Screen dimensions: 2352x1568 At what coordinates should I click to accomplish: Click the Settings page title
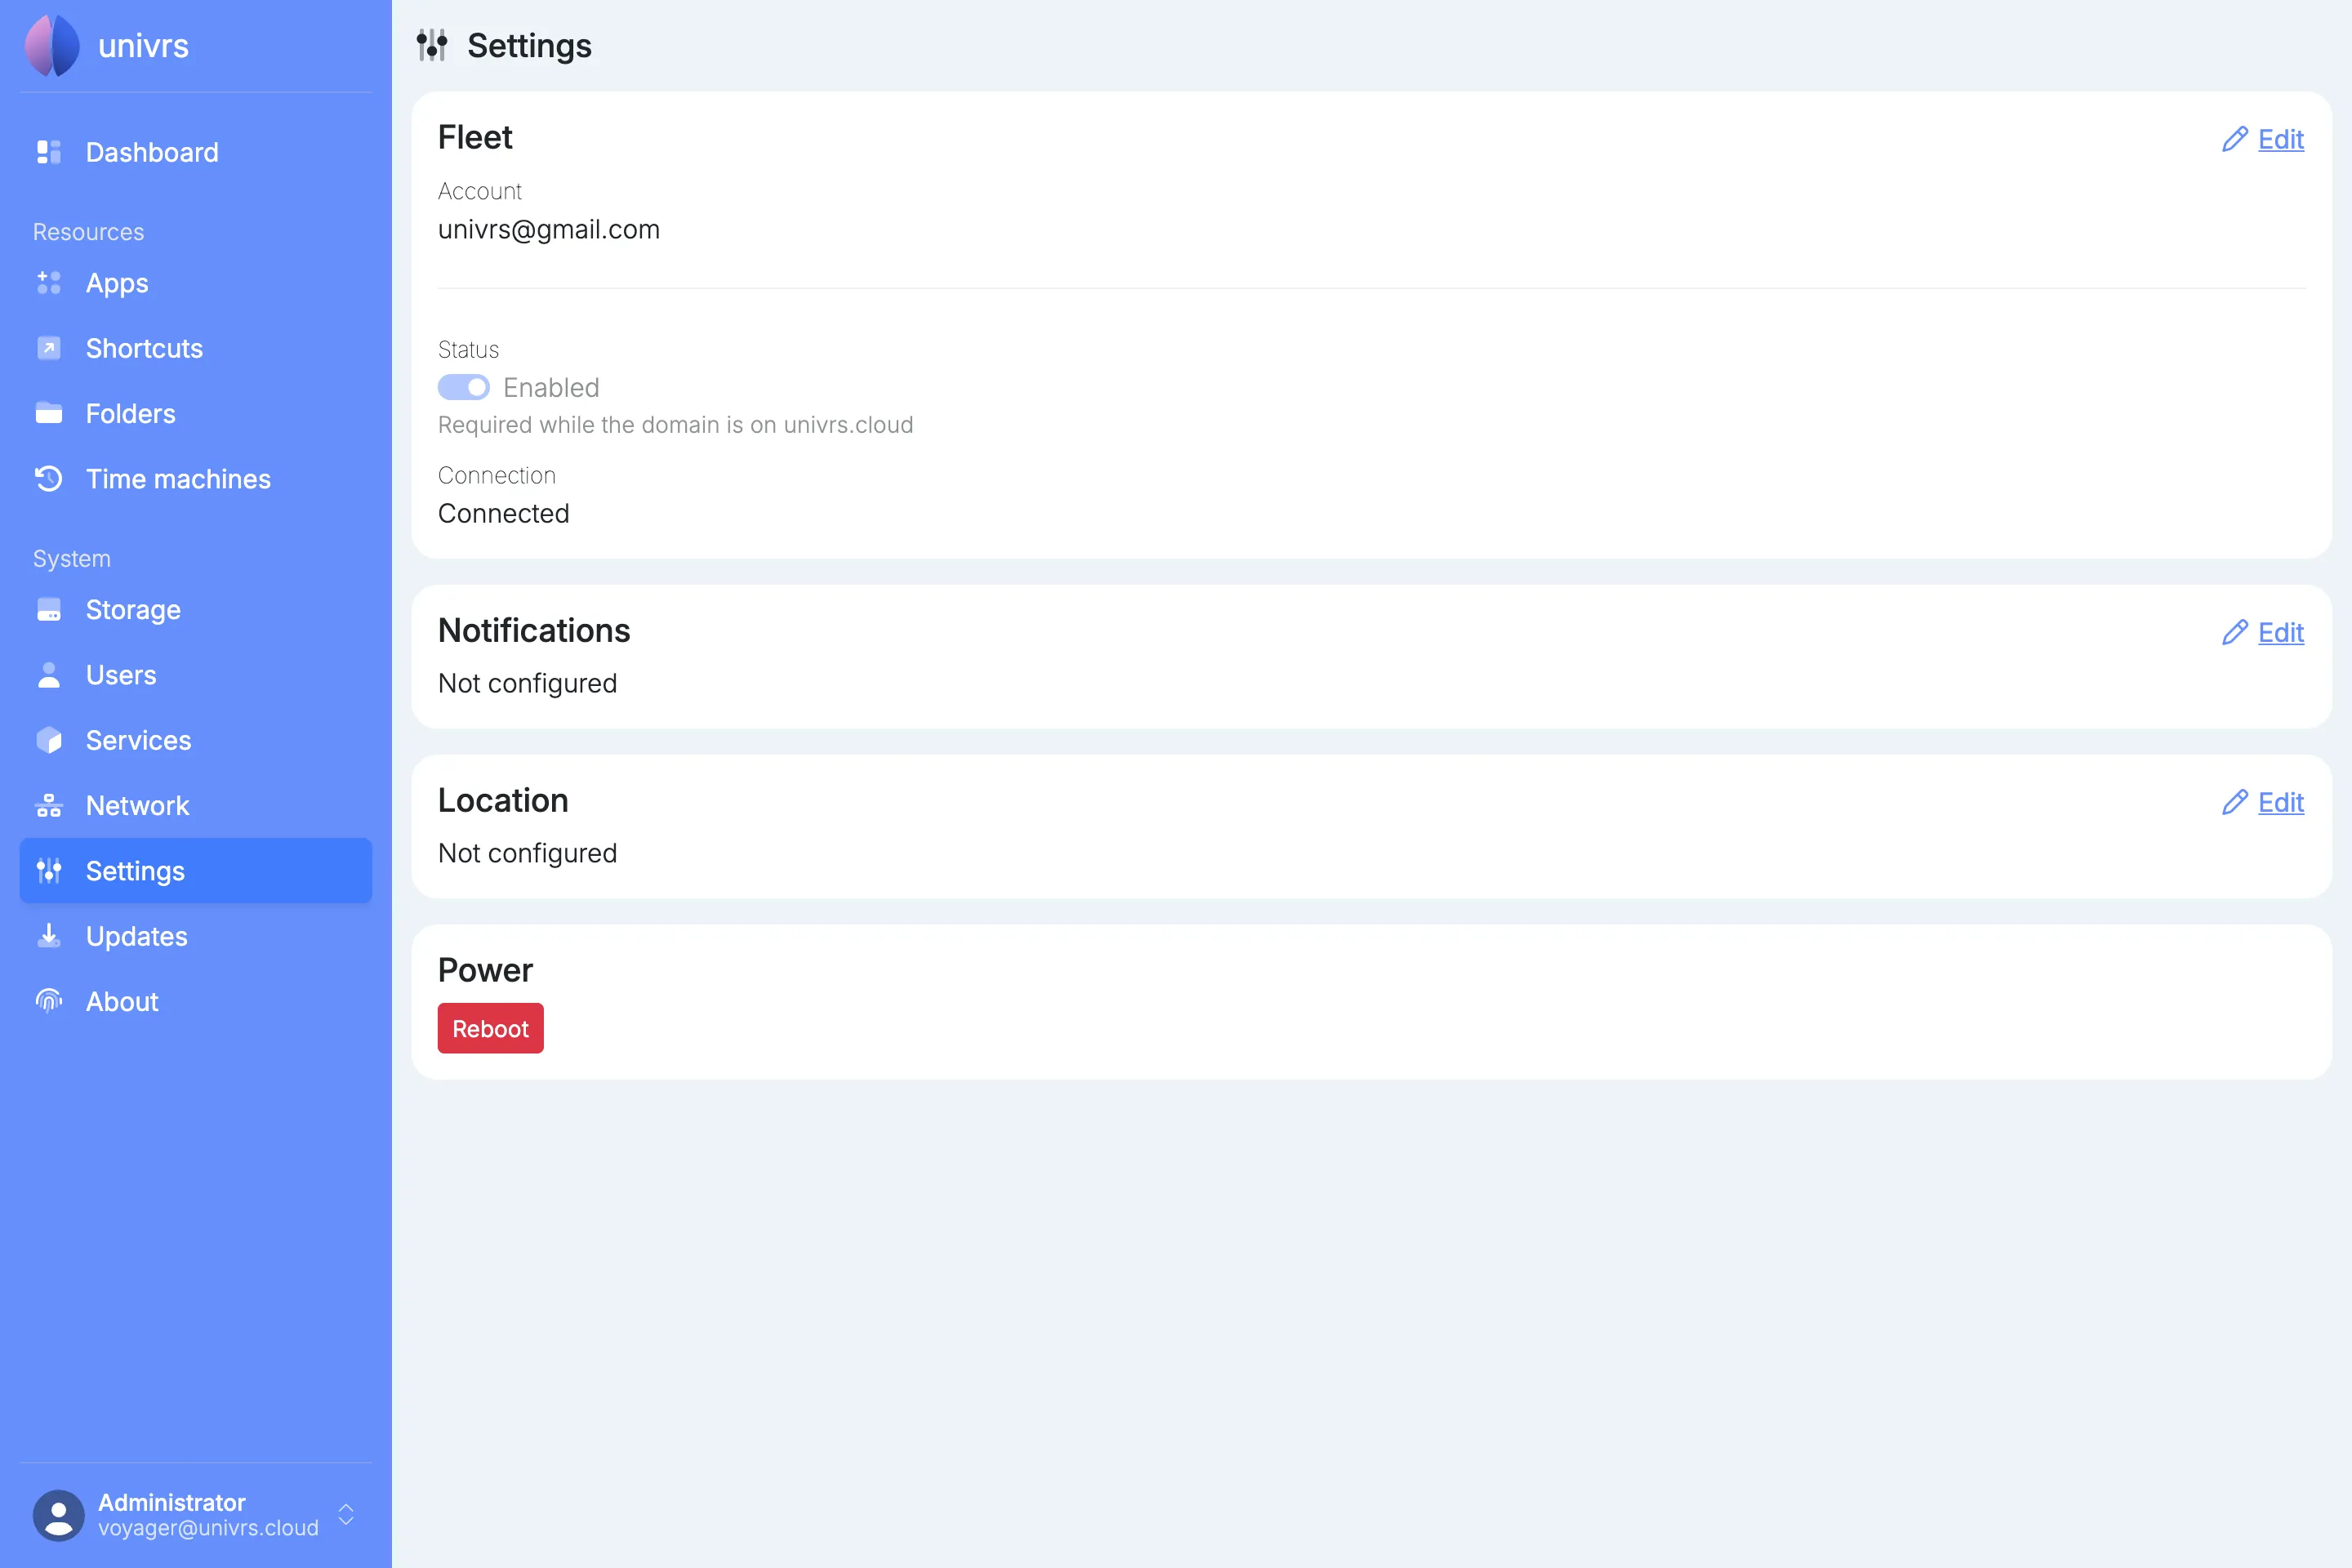click(529, 45)
